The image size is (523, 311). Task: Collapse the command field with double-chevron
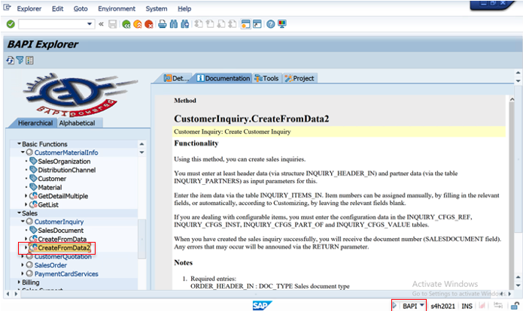[101, 24]
